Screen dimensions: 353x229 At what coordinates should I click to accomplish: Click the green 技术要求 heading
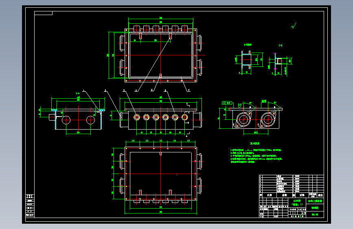[x=254, y=143]
